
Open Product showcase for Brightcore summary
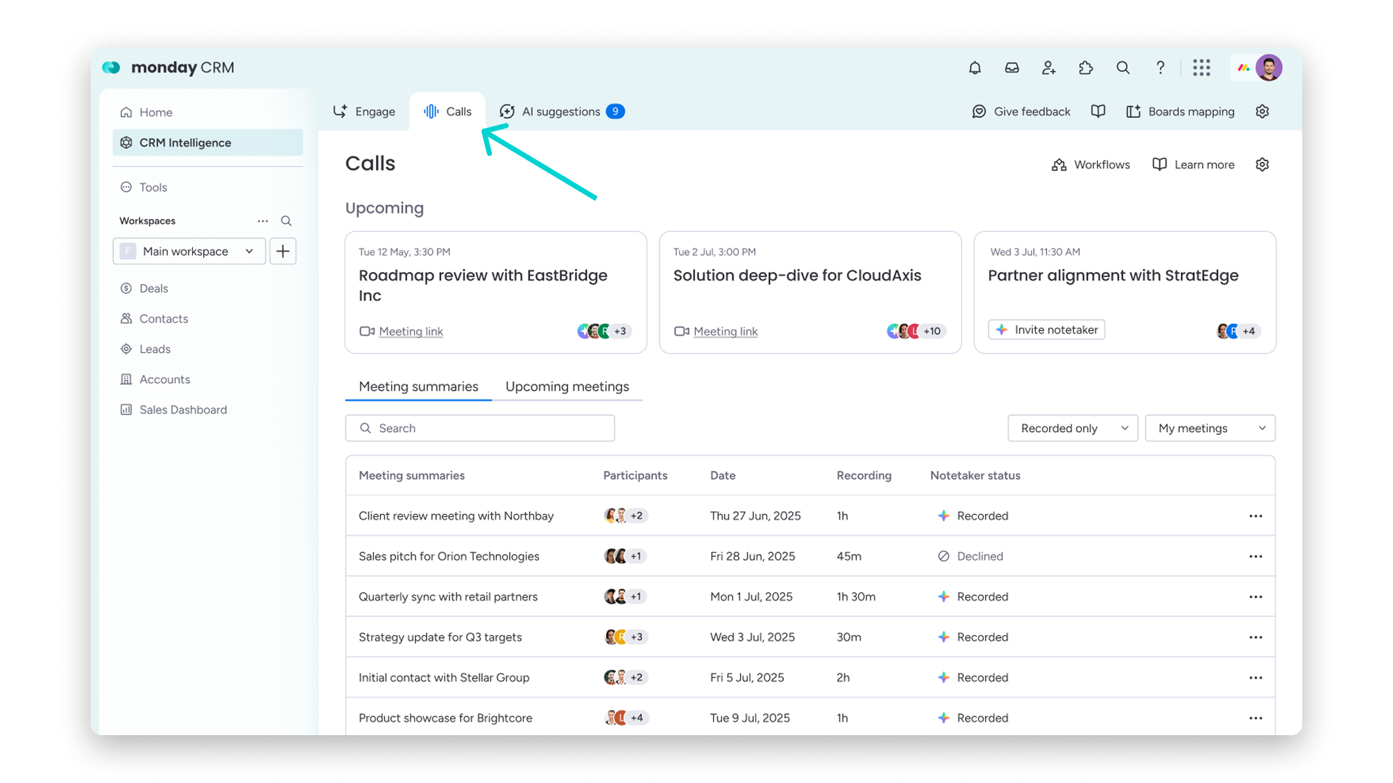coord(445,718)
